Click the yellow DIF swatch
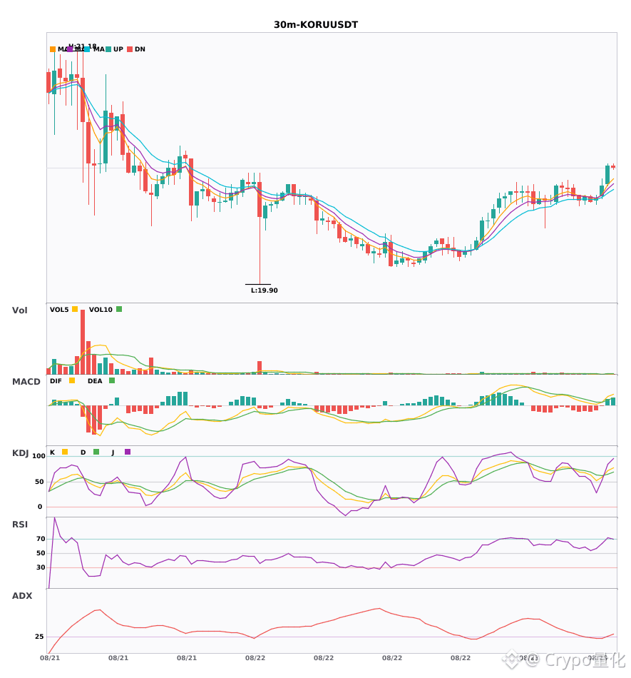 (x=72, y=380)
